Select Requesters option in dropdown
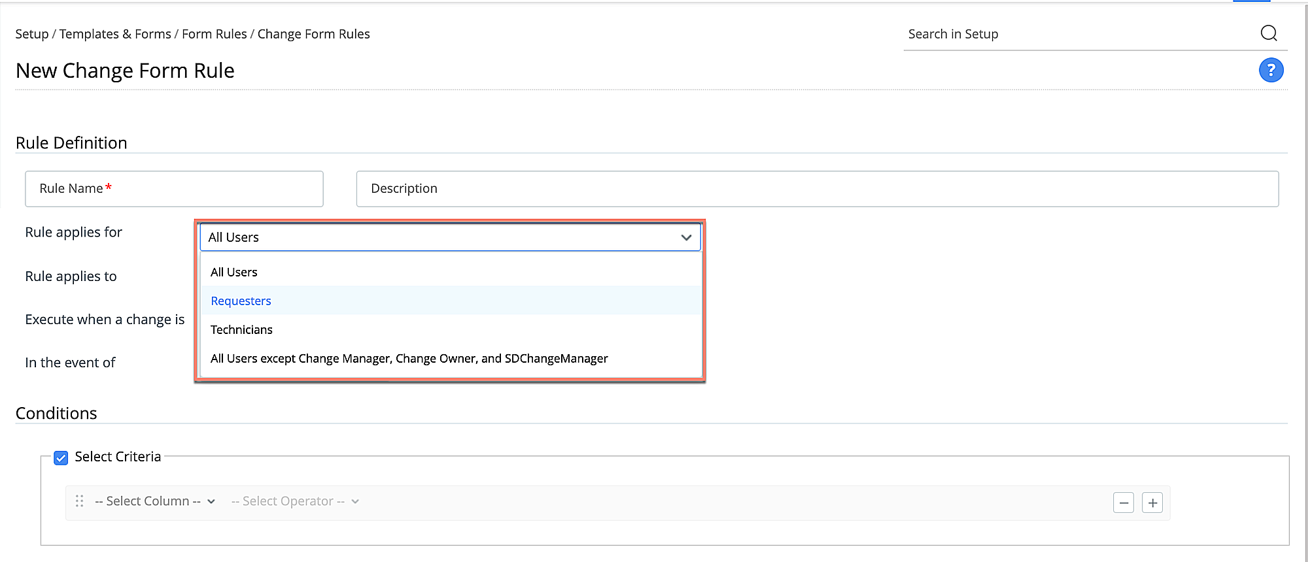The height and width of the screenshot is (562, 1308). point(241,301)
